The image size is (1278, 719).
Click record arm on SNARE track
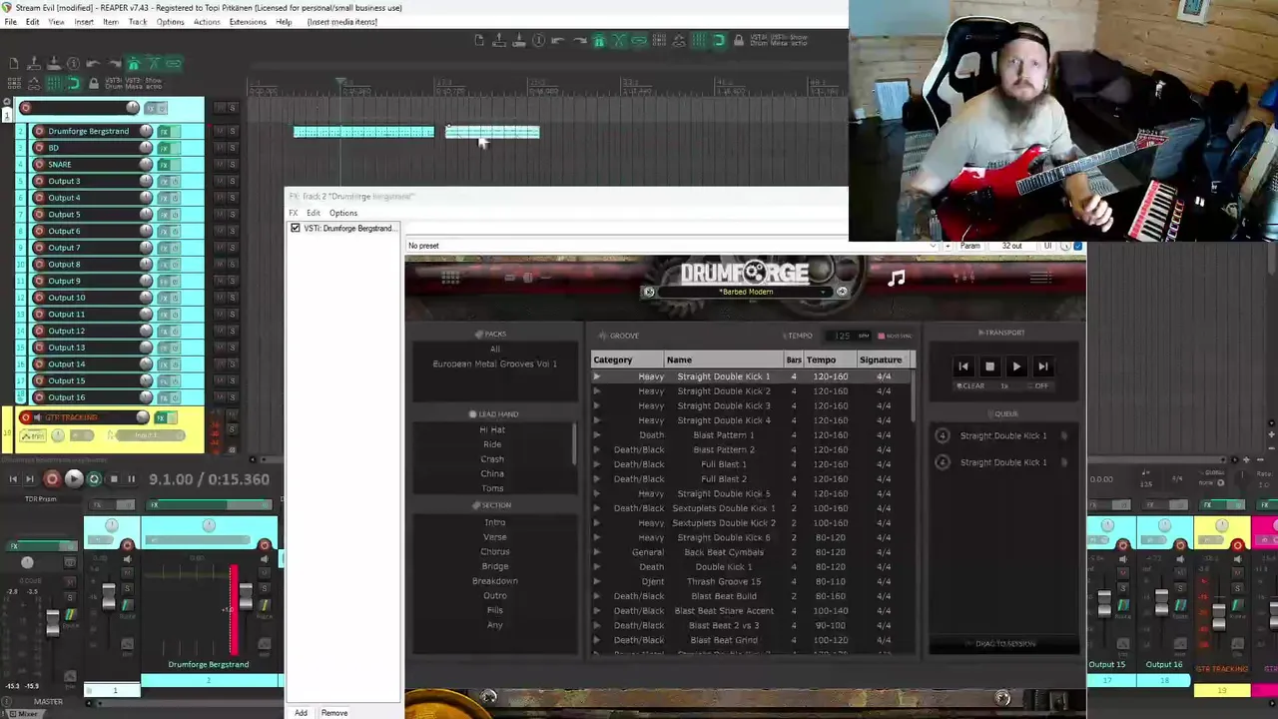pyautogui.click(x=39, y=164)
